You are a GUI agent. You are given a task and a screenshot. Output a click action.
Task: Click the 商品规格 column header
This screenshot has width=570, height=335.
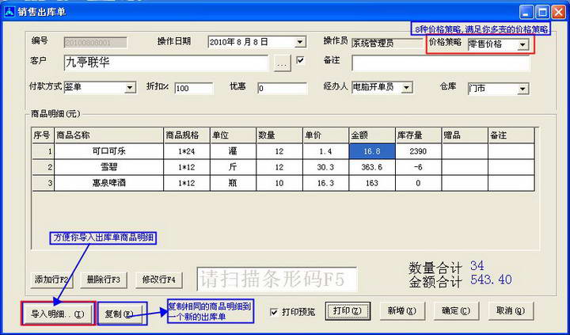point(187,135)
